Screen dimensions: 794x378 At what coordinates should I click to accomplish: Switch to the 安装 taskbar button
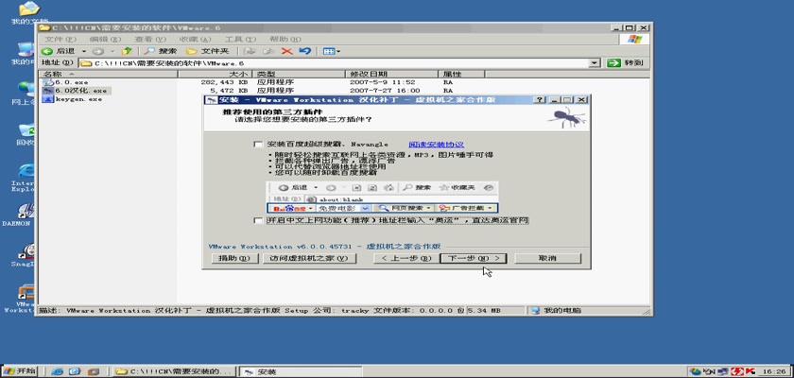(x=301, y=371)
